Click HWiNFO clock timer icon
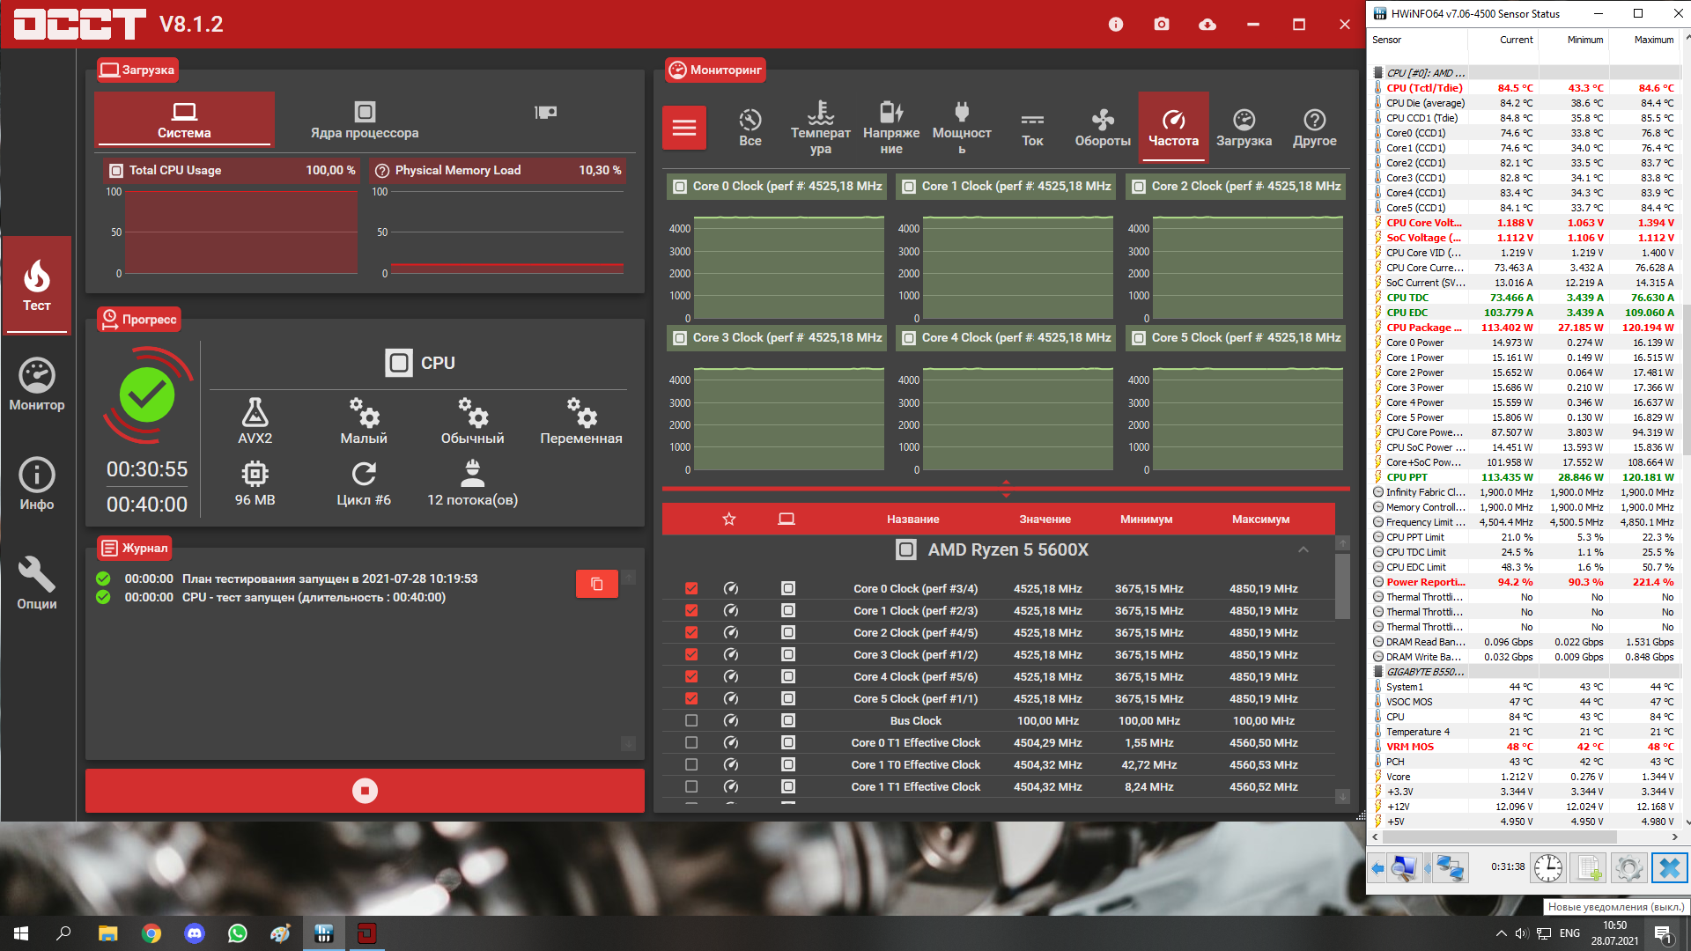This screenshot has height=951, width=1691. click(x=1547, y=868)
